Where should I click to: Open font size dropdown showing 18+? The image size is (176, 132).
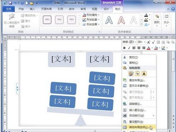click(145, 42)
